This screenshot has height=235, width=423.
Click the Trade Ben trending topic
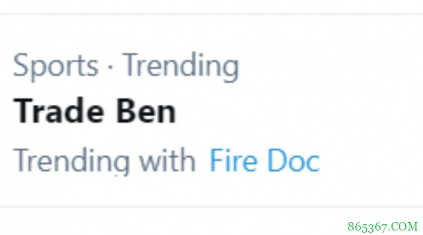point(95,112)
